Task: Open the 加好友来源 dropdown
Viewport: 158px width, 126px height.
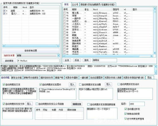Action: (x=58, y=56)
